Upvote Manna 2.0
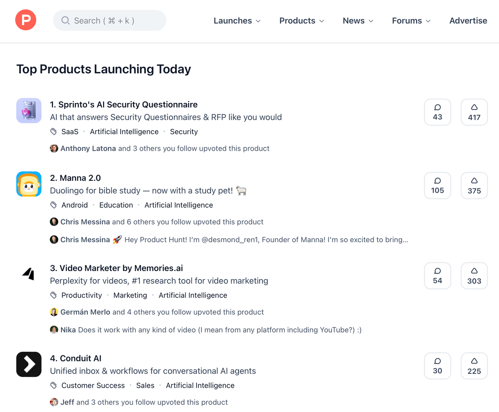This screenshot has width=499, height=412. click(474, 186)
